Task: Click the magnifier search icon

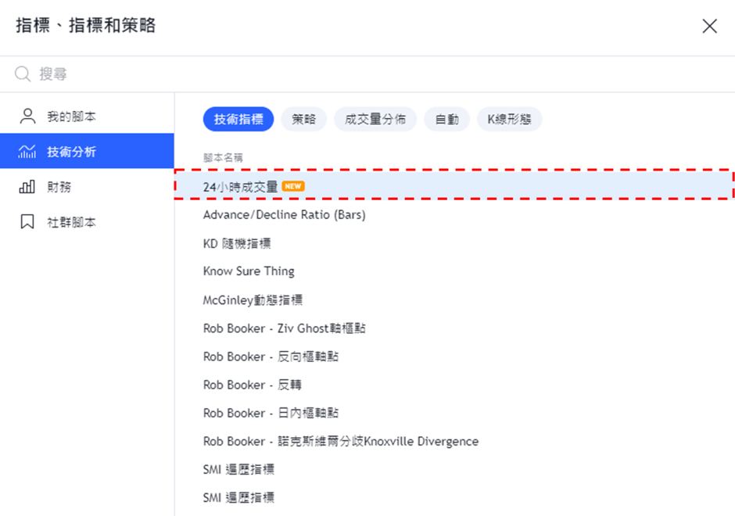Action: tap(23, 74)
